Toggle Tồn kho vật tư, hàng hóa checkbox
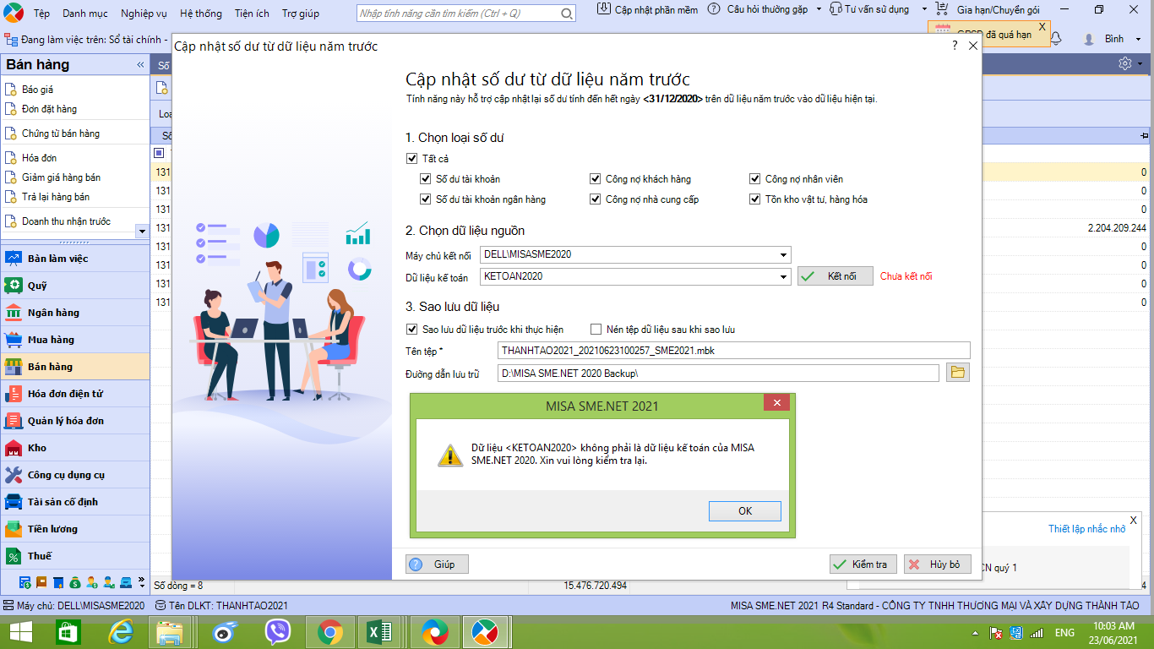1154x649 pixels. pyautogui.click(x=755, y=199)
